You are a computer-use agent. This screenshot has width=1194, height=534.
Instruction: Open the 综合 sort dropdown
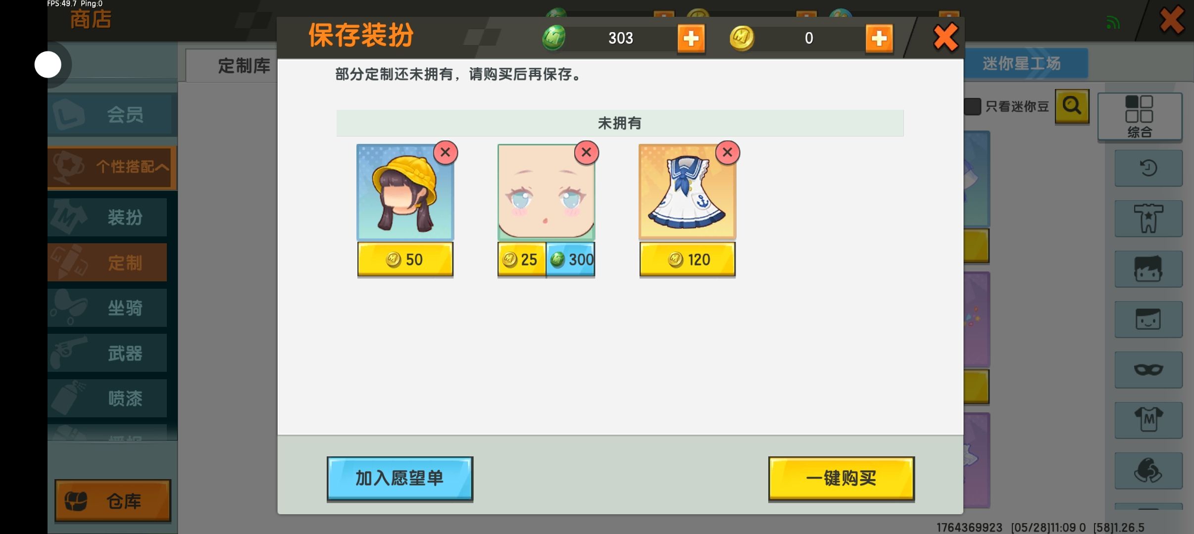[x=1140, y=117]
